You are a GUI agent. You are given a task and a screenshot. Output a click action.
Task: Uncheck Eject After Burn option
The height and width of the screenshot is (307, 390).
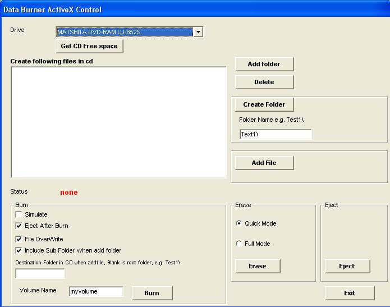pos(19,226)
